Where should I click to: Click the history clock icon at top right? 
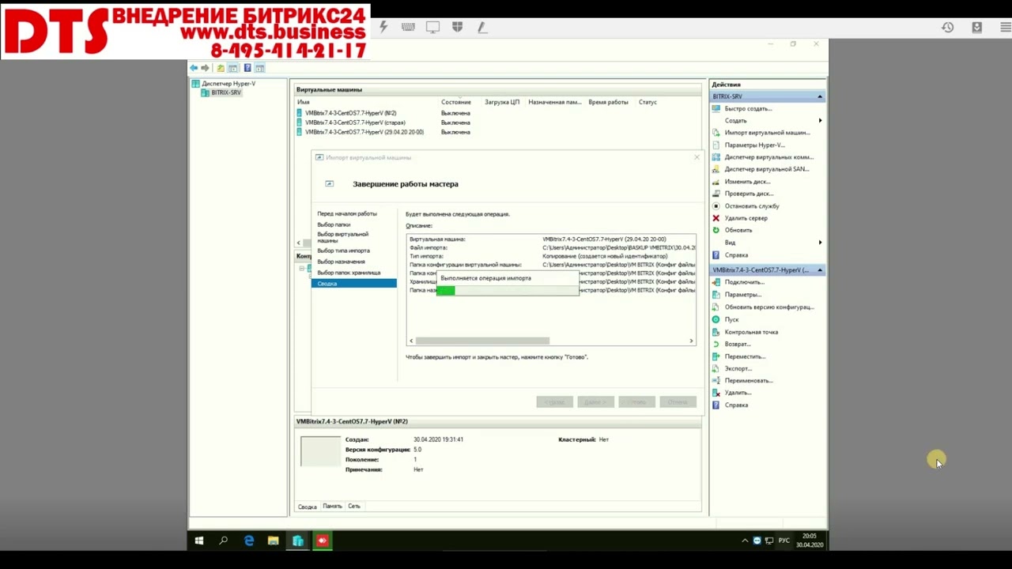[948, 27]
